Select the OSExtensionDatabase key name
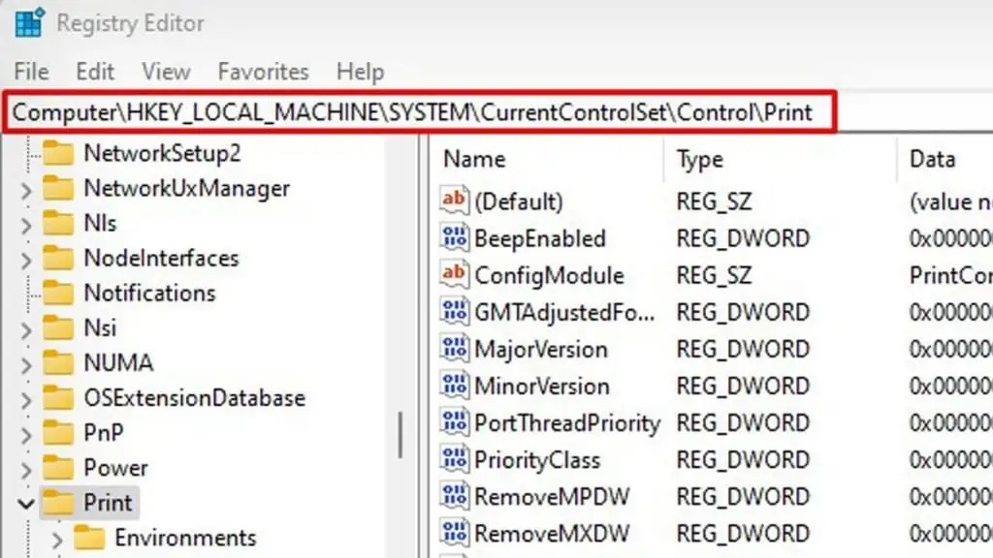This screenshot has height=558, width=993. coord(195,398)
